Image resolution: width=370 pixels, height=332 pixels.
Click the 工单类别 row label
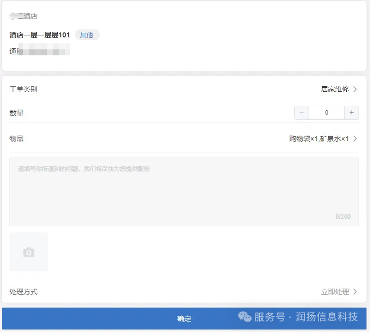point(23,89)
